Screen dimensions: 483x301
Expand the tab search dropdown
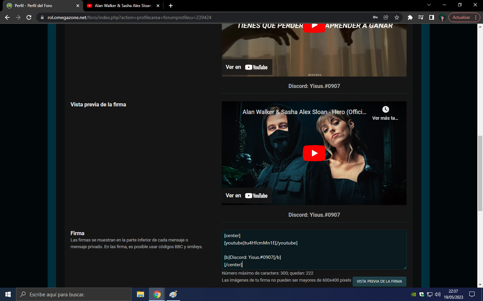[429, 5]
